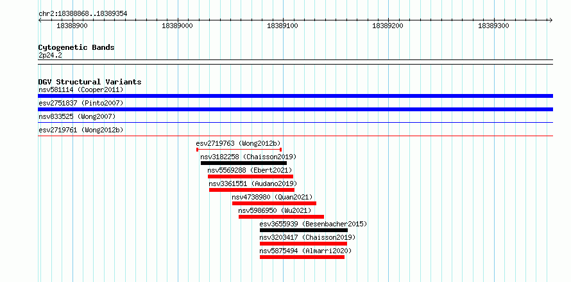
Task: Click the DGV Structural Variants track title
Action: pyautogui.click(x=90, y=82)
